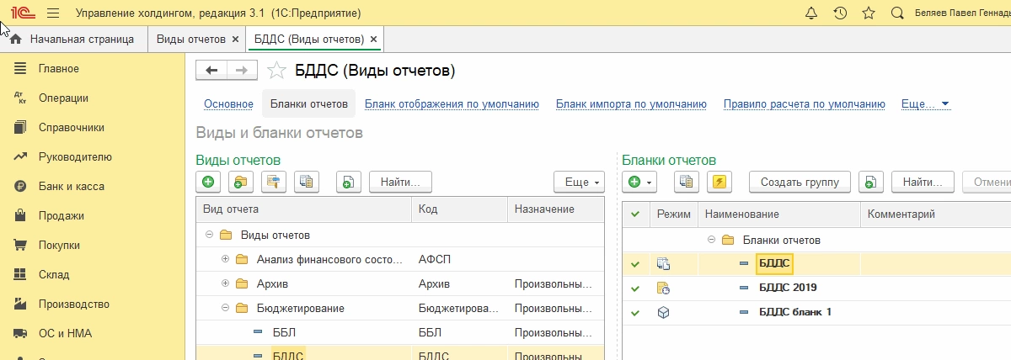This screenshot has width=1011, height=360.
Task: Open the Бланк импорта по умолчанию link
Action: (x=631, y=104)
